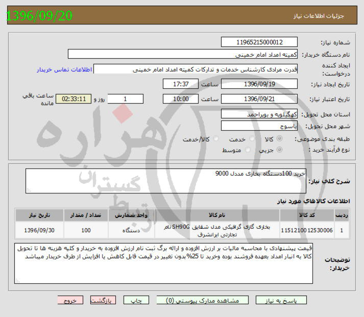
Task: Click delivery province field کهگیلویه و بویراحمد
Action: point(259,114)
